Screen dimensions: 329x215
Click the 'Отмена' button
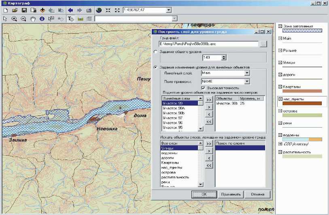pos(258,194)
